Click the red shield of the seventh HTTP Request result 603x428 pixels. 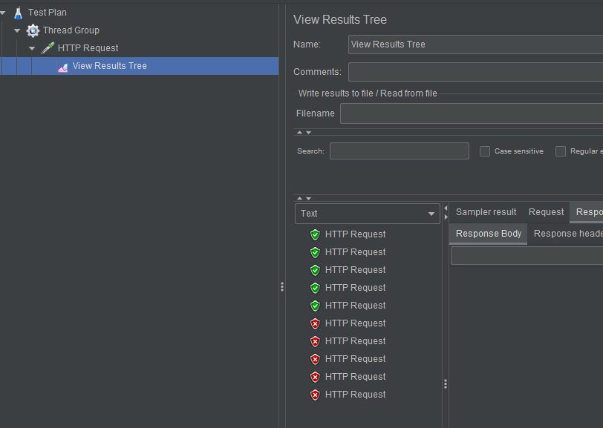pyautogui.click(x=315, y=341)
